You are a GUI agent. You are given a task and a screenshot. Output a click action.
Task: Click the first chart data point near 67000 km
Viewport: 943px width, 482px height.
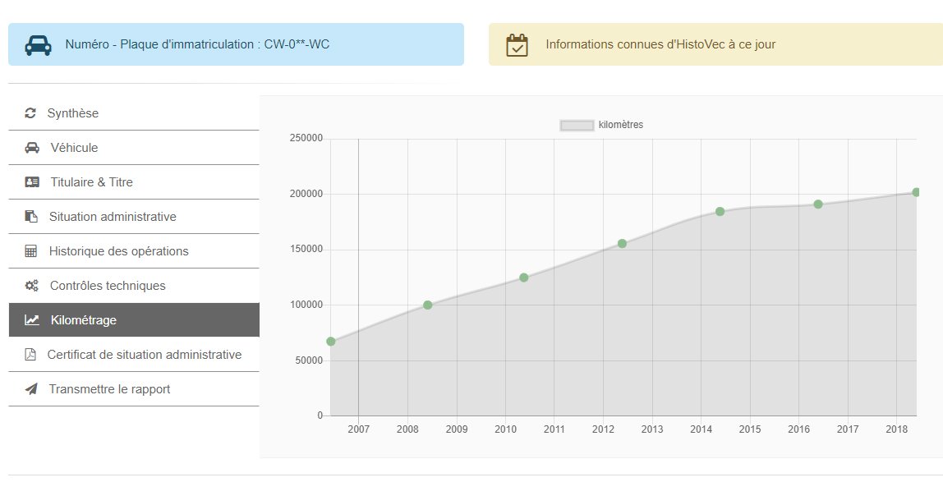331,342
